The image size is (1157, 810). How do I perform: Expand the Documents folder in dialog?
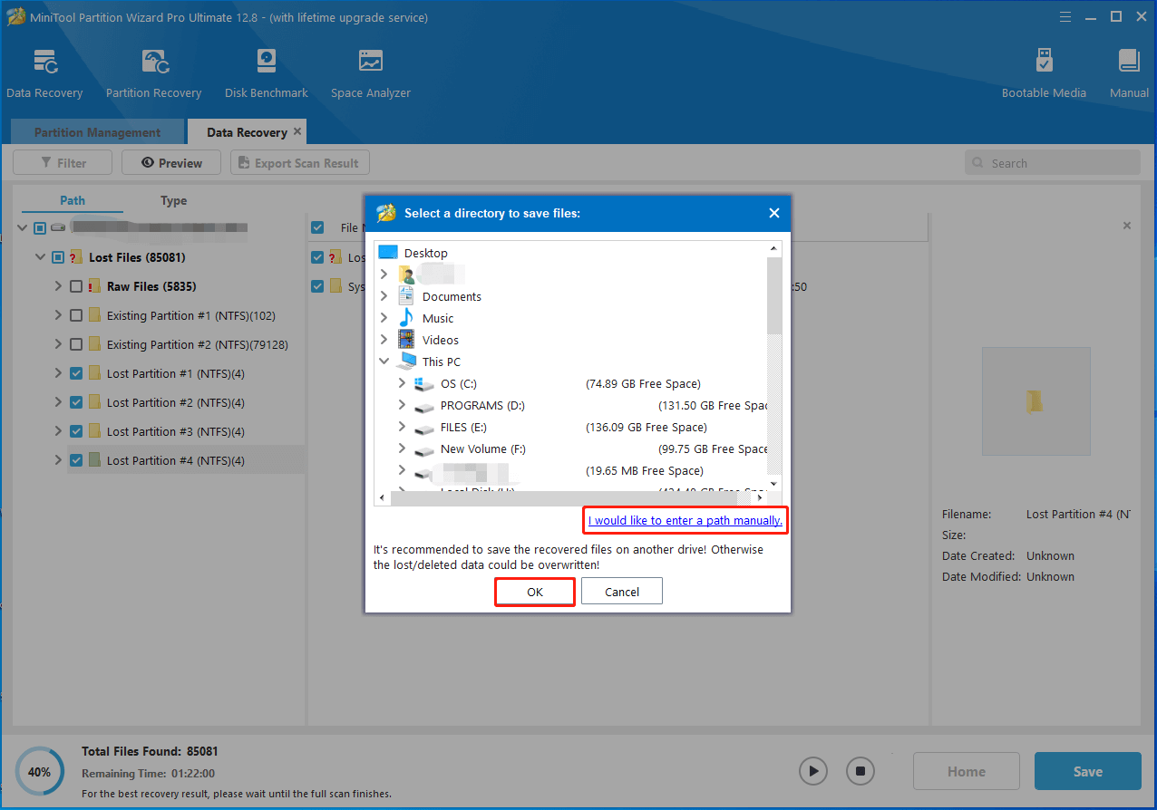click(x=384, y=296)
